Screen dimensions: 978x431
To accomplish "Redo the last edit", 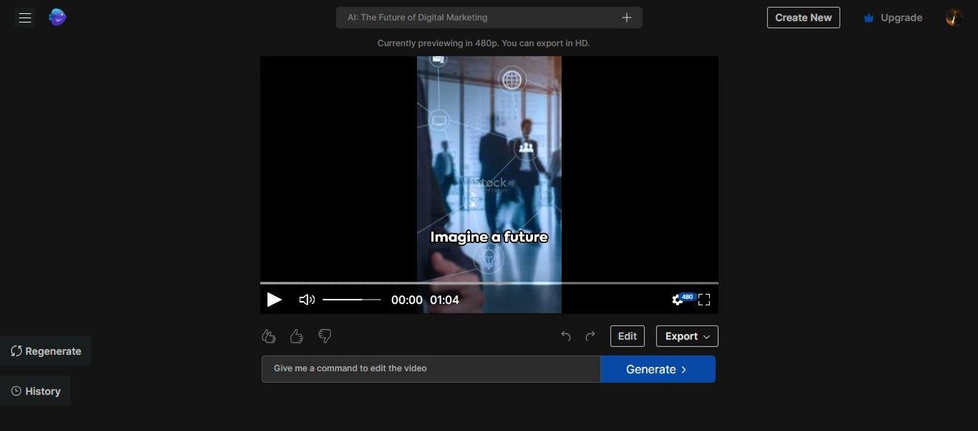I will pos(590,337).
